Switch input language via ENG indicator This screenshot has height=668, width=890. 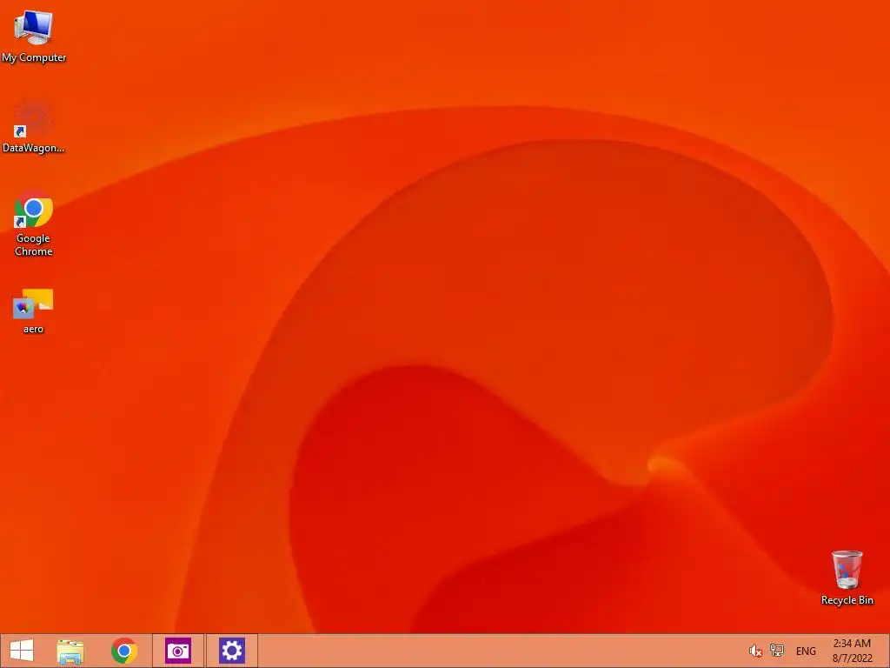tap(806, 651)
